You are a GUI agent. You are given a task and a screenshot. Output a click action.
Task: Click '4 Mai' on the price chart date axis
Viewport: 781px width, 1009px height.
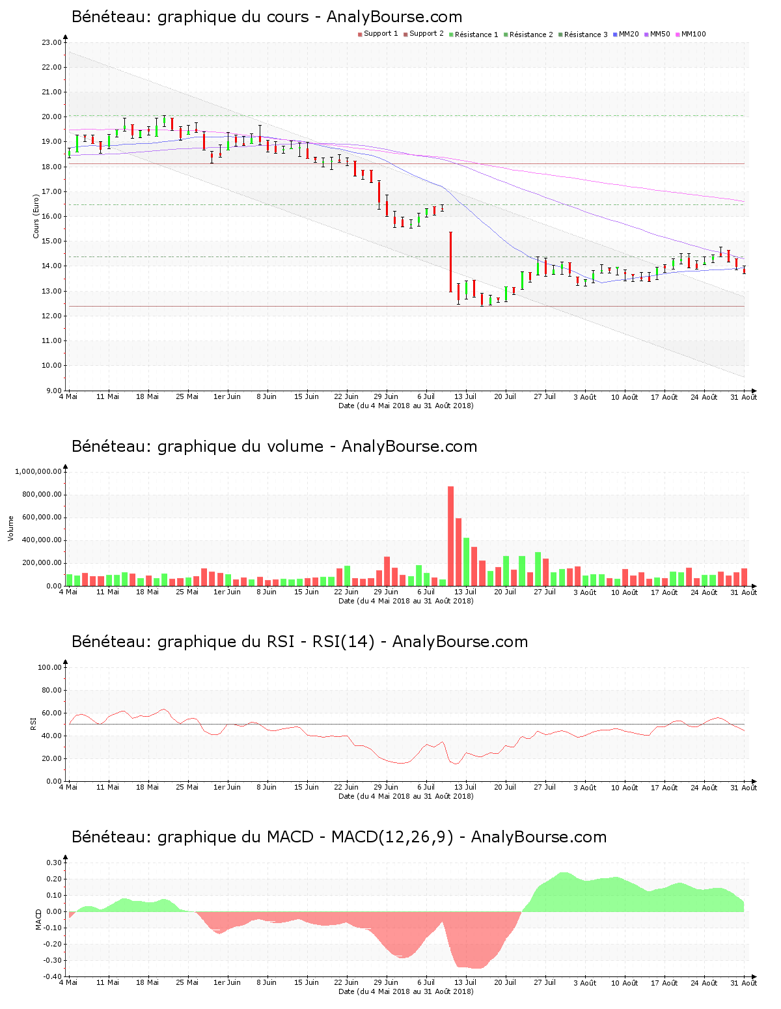pyautogui.click(x=68, y=396)
